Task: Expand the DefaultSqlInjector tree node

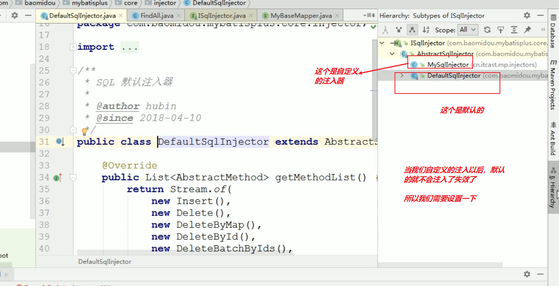Action: [x=402, y=76]
